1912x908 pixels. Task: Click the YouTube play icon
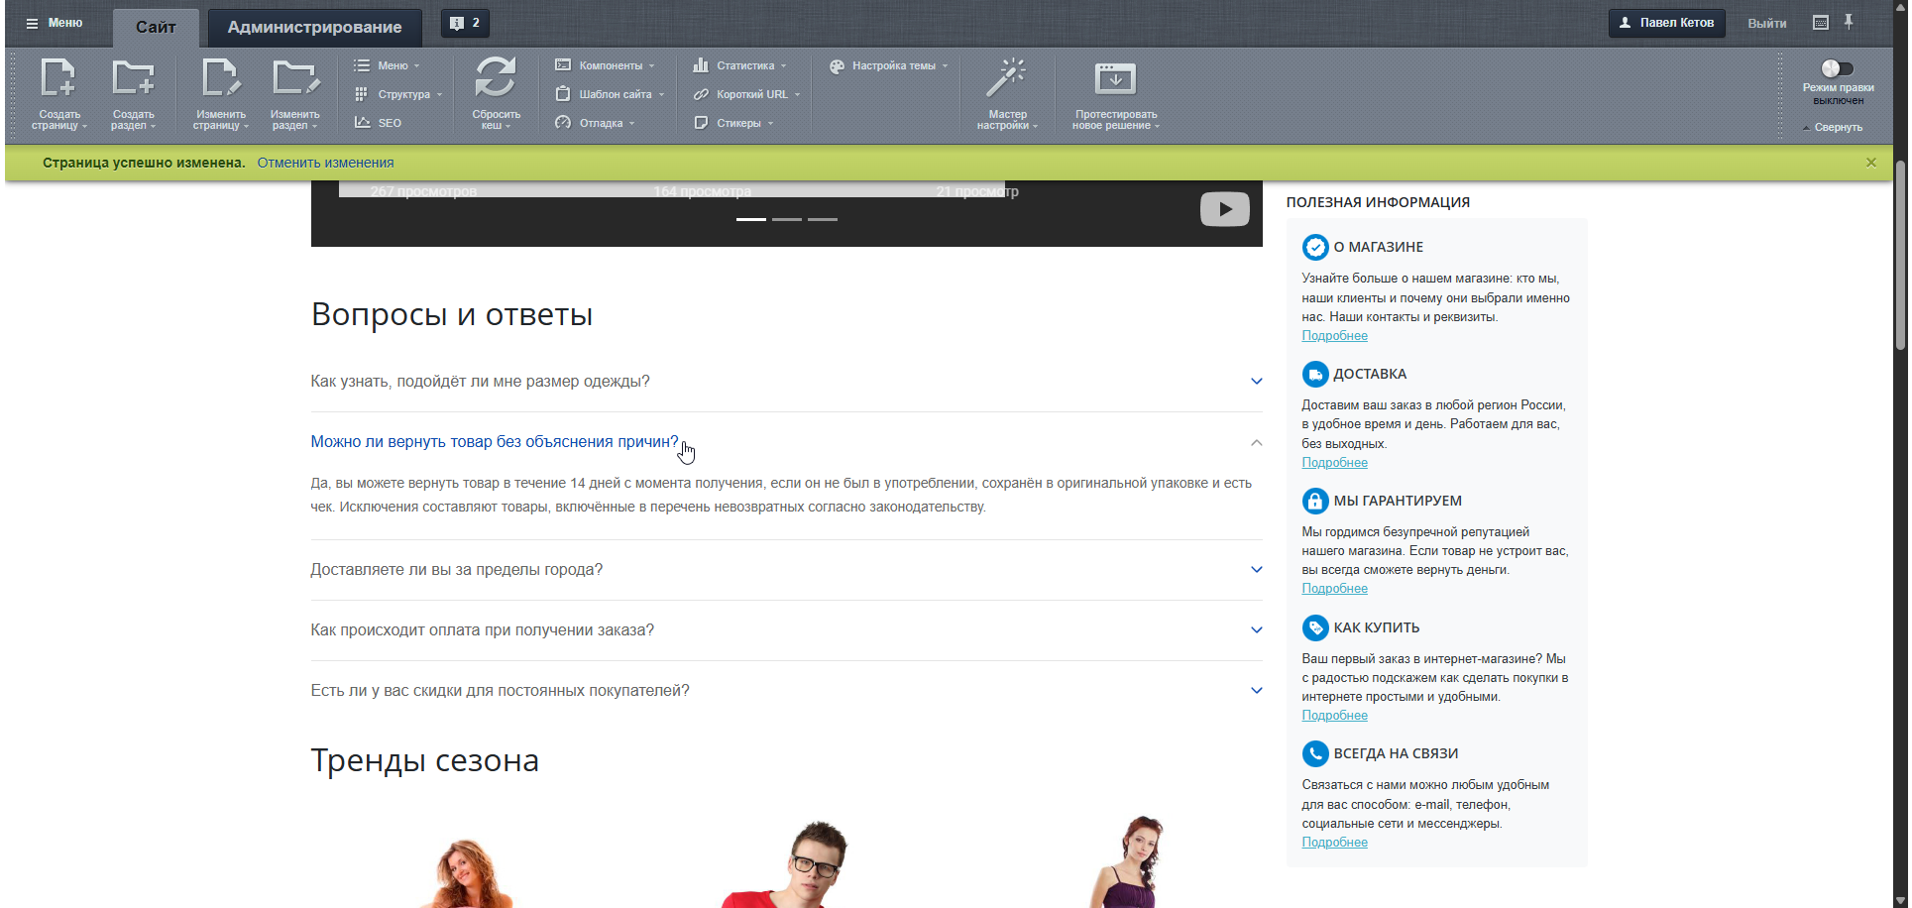[x=1224, y=209]
